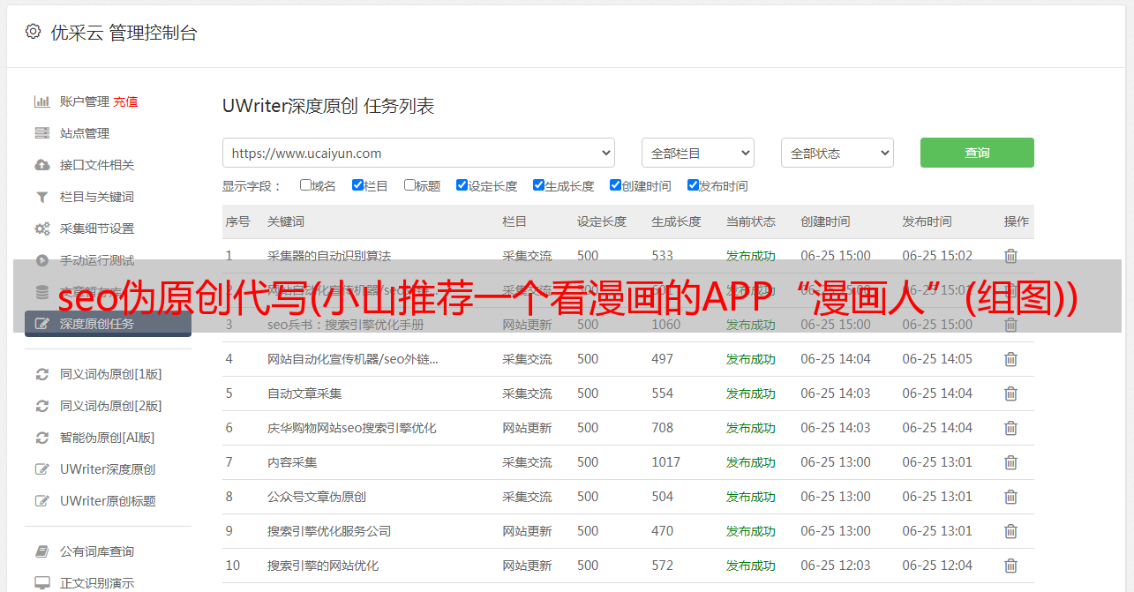The height and width of the screenshot is (592, 1134).
Task: Click the gears icon beside 采集细节设置
Action: pos(41,229)
